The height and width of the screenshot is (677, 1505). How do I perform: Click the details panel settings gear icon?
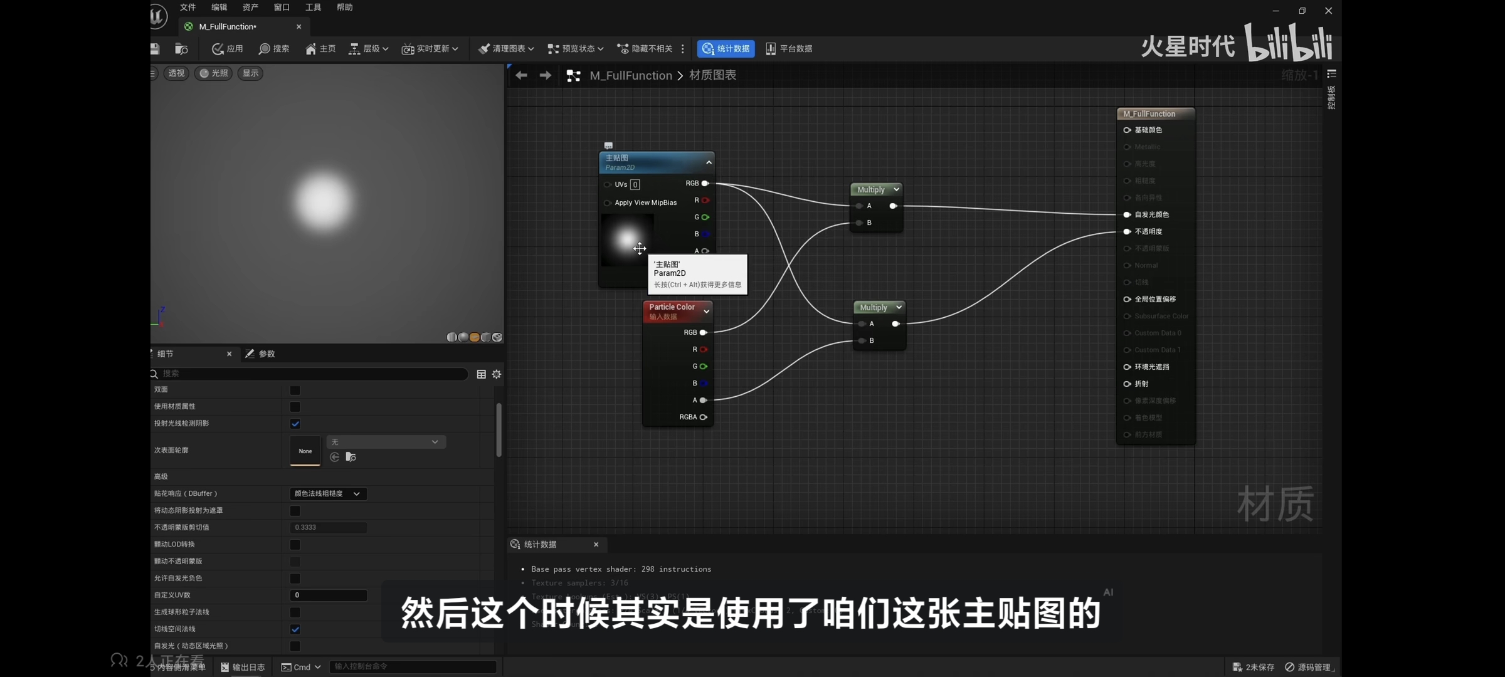pos(497,374)
